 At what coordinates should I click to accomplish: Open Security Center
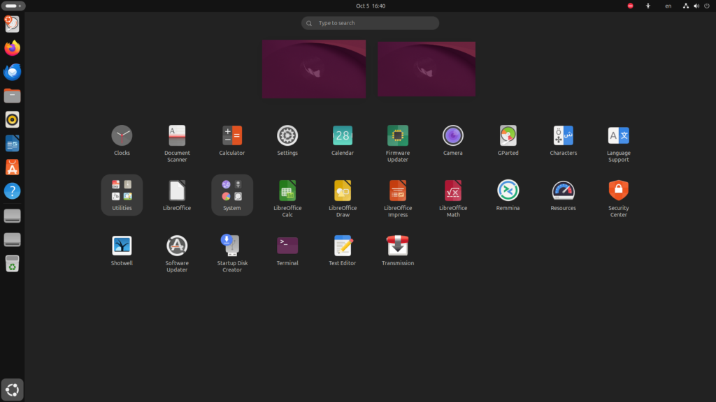(x=619, y=198)
